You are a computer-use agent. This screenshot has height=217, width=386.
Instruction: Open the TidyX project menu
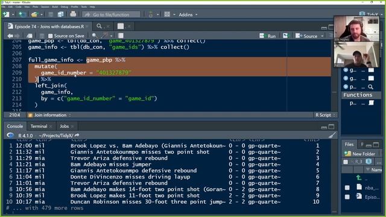[372, 14]
